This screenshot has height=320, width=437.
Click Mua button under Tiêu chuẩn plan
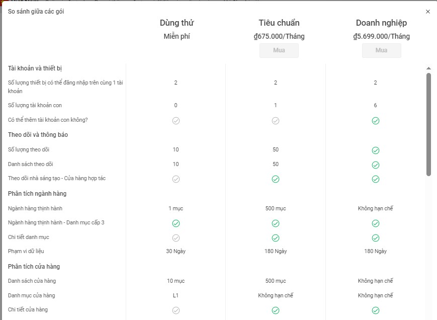click(x=279, y=50)
